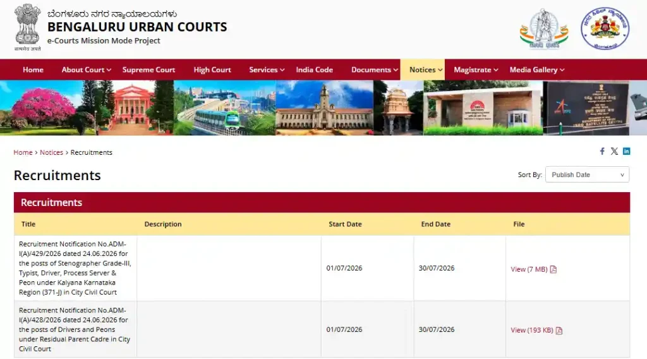Open Supreme Court menu item
Image resolution: width=647 pixels, height=359 pixels.
(148, 70)
